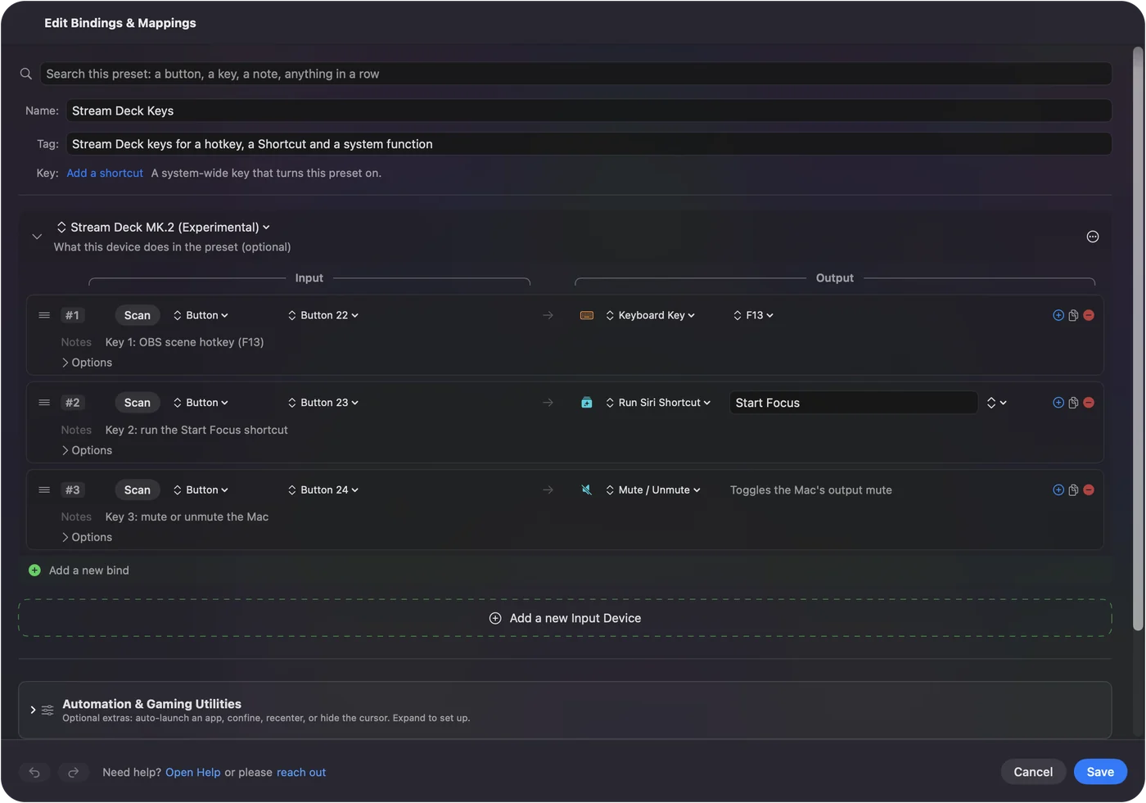
Task: Add a new bind
Action: (79, 571)
